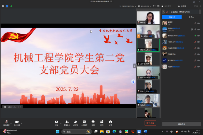Click the Sogou input method tray icon

coord(177,132)
